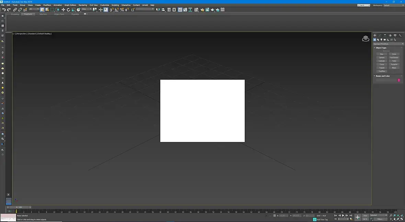
Task: Click the Percent Snap toggle icon
Action: [x=122, y=10]
